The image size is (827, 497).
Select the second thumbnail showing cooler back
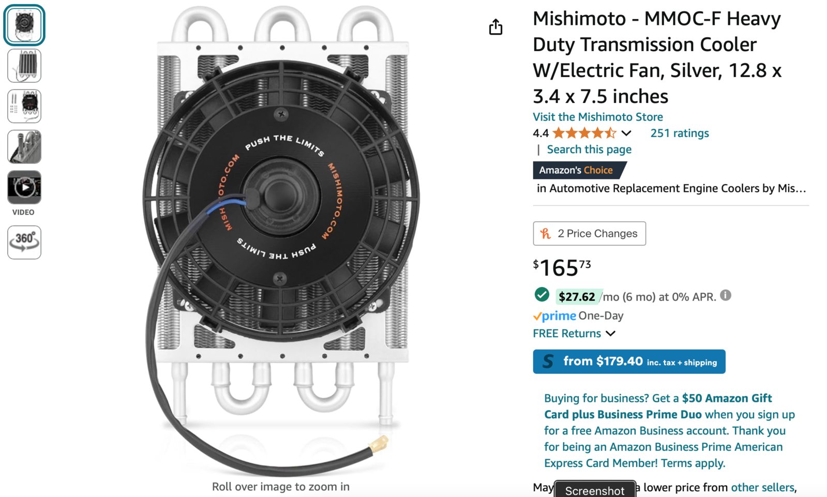24,66
